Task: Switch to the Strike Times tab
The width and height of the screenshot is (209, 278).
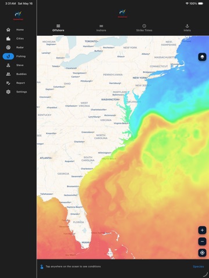Action: click(x=144, y=28)
